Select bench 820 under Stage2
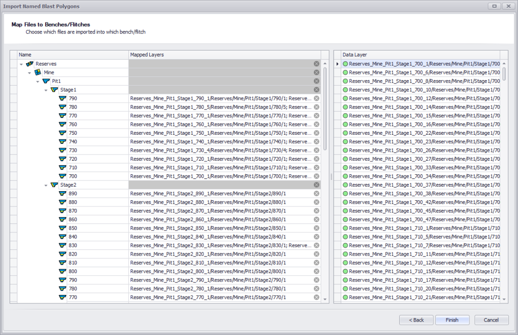This screenshot has height=335, width=518. 73,254
